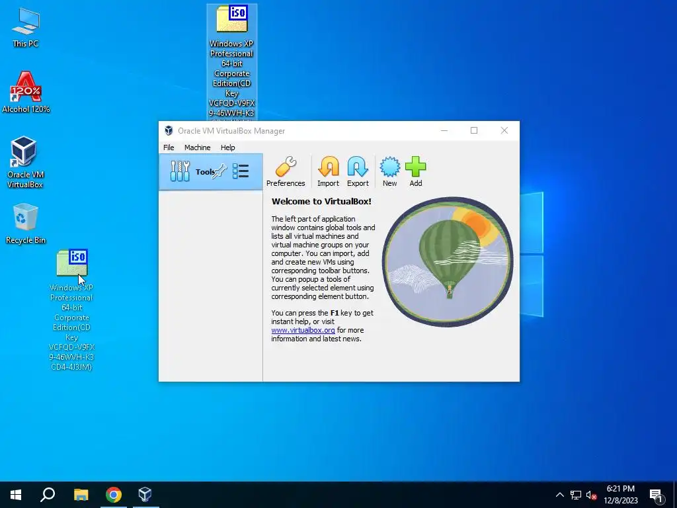Viewport: 677px width, 508px height.
Task: Click the taskbar Search magnifier
Action: [x=48, y=495]
